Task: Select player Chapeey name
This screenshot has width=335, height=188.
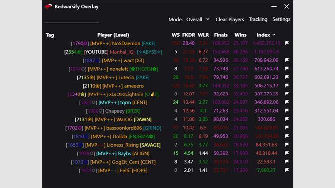Action: pyautogui.click(x=115, y=111)
